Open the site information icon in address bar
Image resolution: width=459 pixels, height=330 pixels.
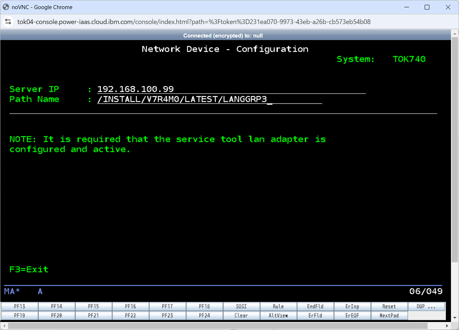(8, 22)
